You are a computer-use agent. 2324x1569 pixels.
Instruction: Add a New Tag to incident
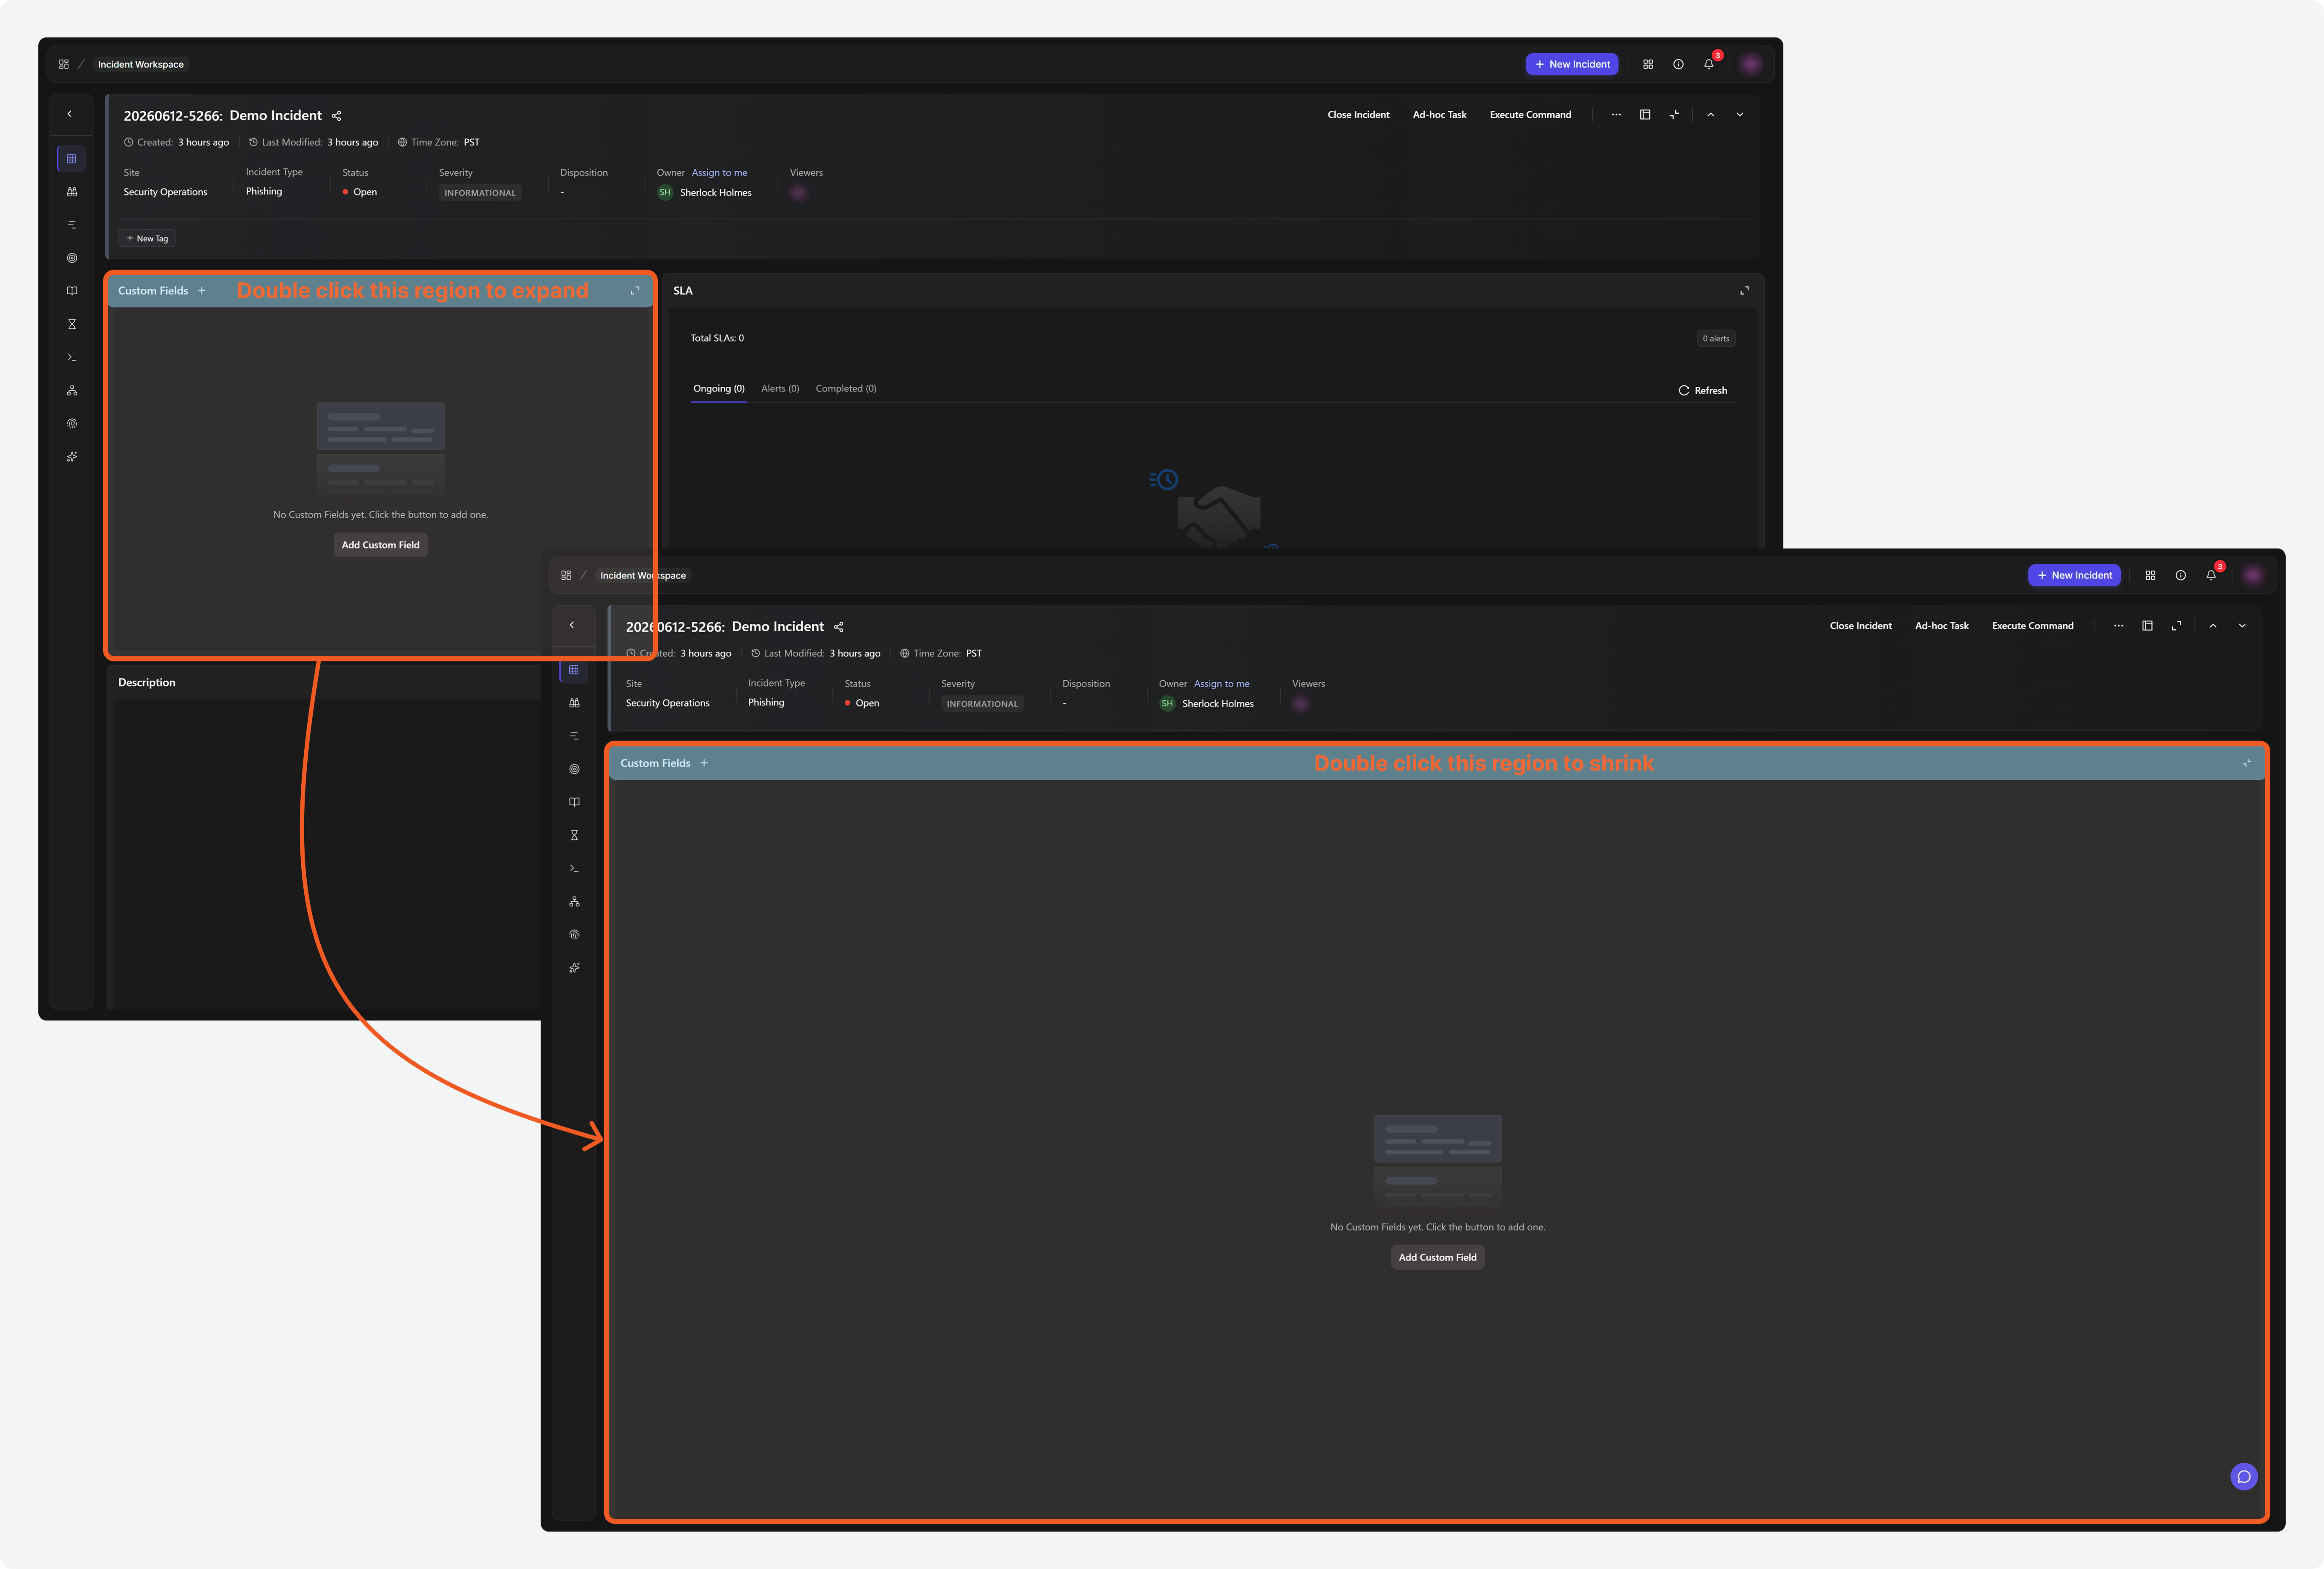click(147, 238)
